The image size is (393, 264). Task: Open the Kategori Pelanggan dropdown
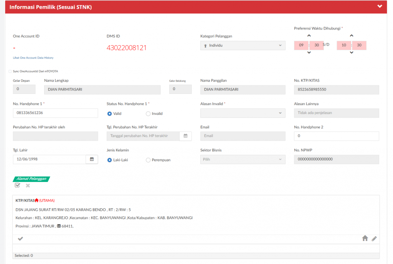[243, 46]
